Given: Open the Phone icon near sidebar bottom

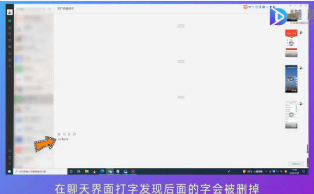Looking at the screenshot, I should pos(9,157).
